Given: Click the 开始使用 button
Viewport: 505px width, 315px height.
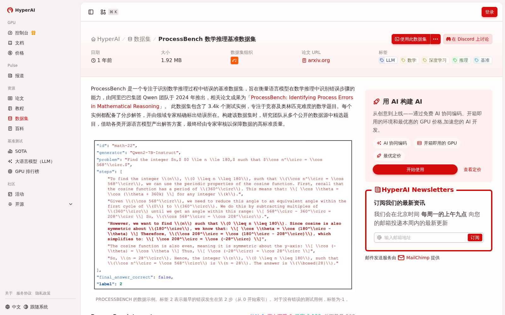Looking at the screenshot, I should point(415,169).
